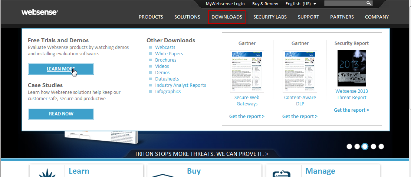Image resolution: width=411 pixels, height=177 pixels.
Task: Open the English (US) language dropdown
Action: point(301,4)
